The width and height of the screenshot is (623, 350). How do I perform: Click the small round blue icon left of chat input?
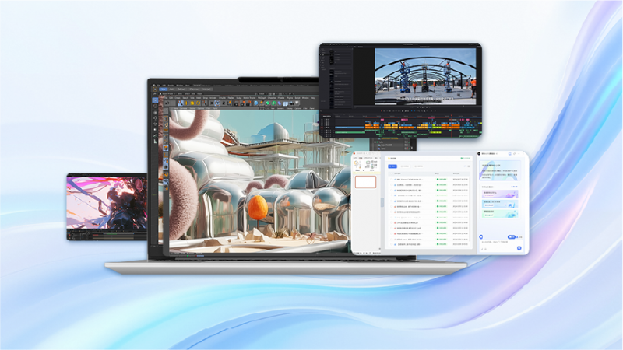[x=480, y=236]
